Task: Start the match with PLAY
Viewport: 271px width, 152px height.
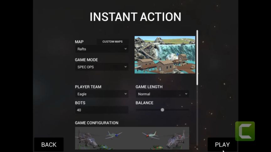Action: tap(222, 144)
